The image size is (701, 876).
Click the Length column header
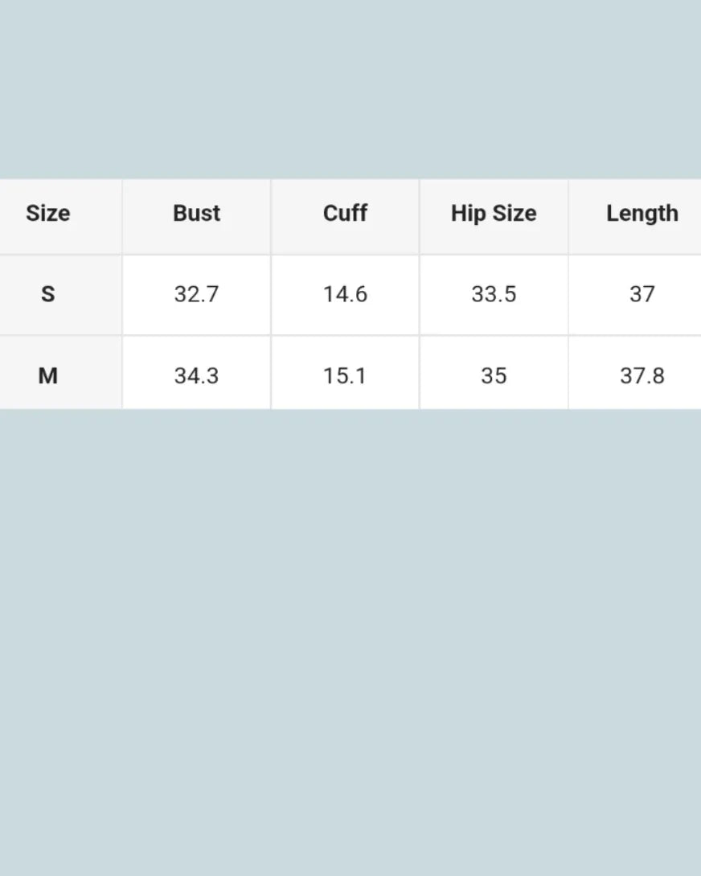coord(642,214)
